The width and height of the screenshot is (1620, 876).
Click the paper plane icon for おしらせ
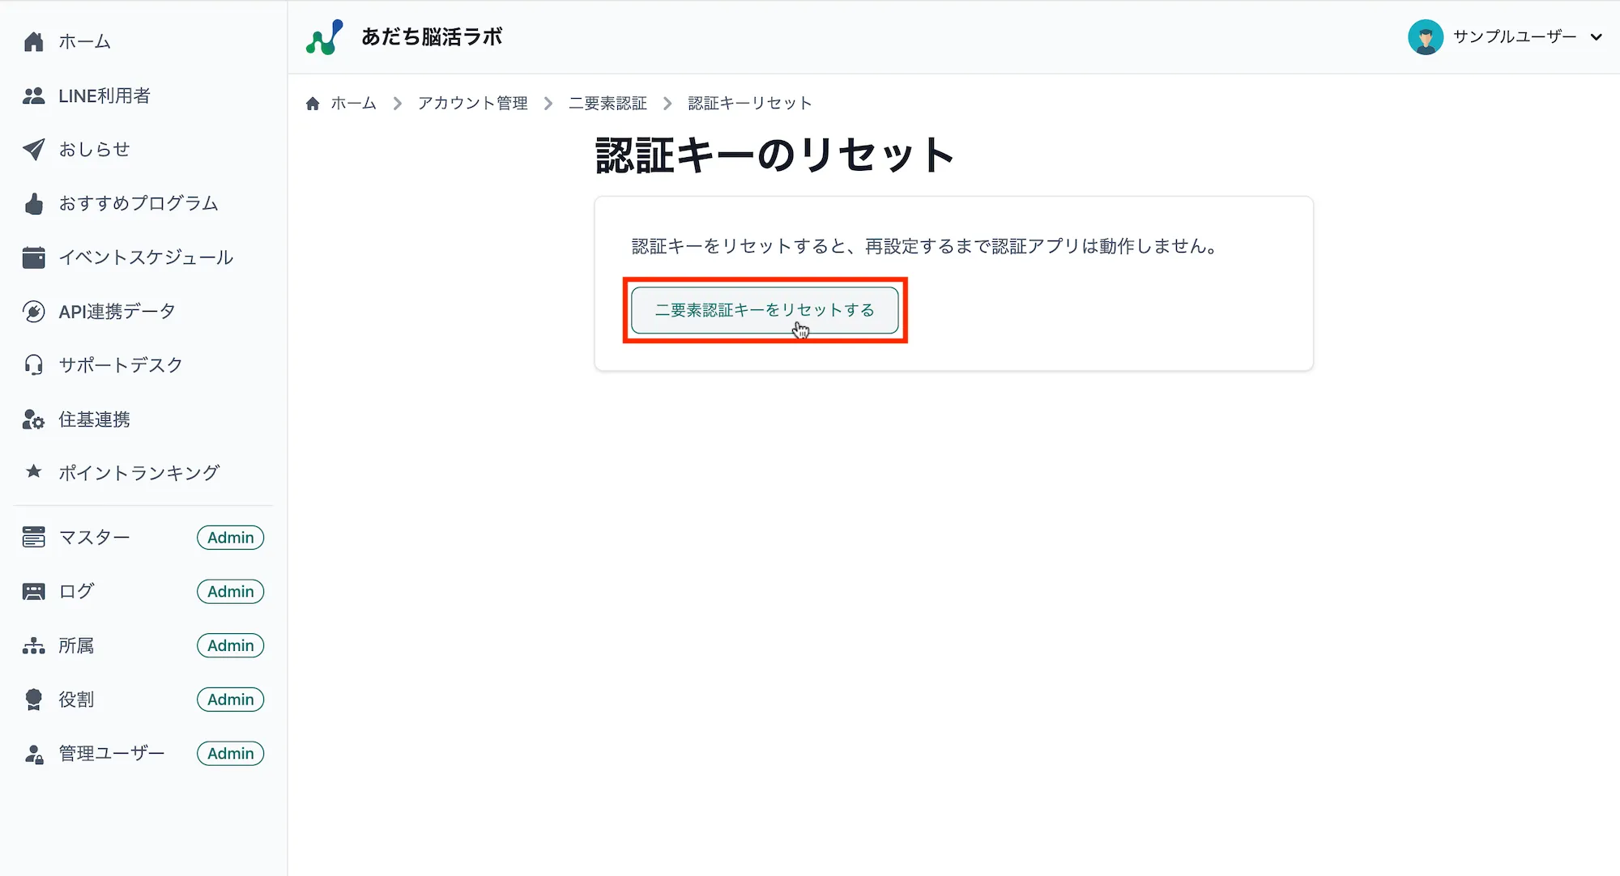(x=33, y=149)
